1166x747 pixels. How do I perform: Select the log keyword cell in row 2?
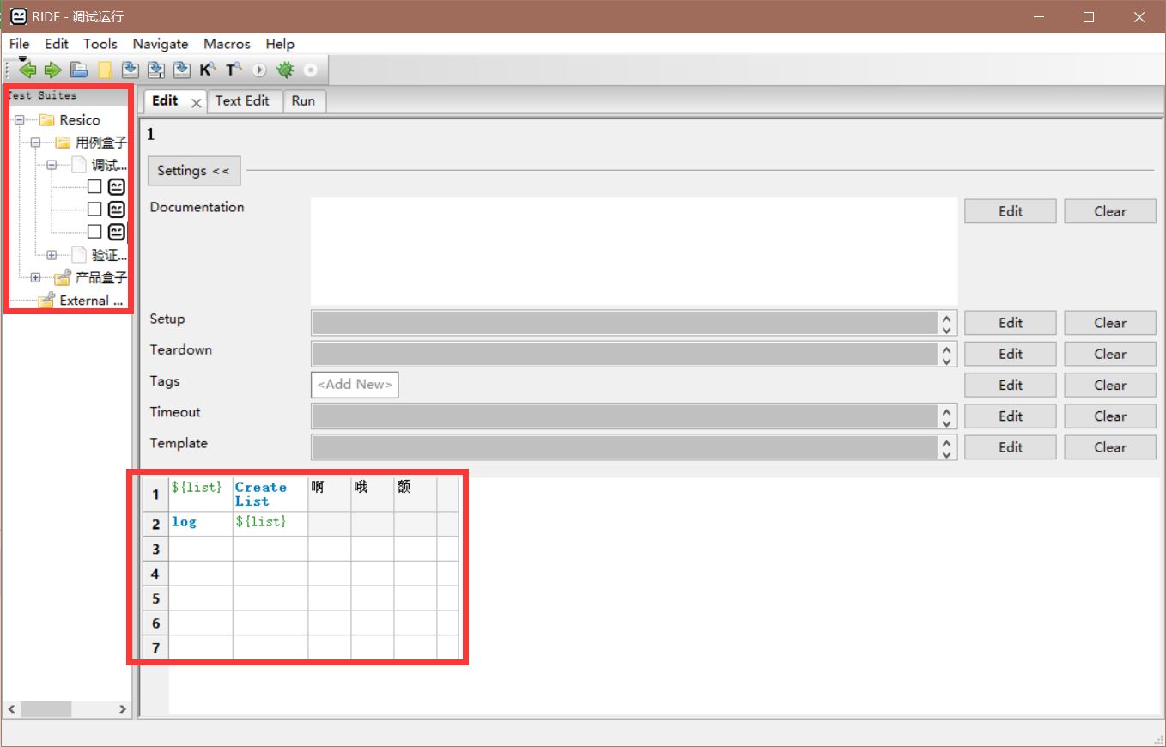point(201,524)
